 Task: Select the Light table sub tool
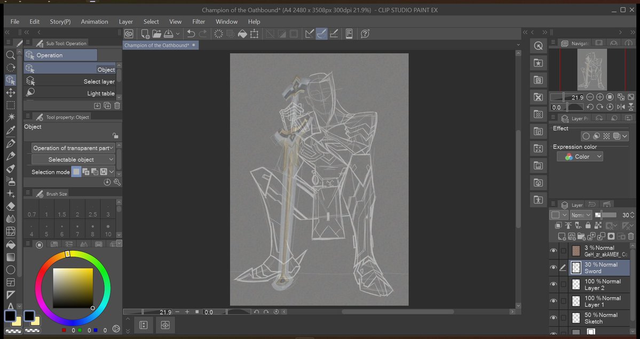tap(72, 93)
